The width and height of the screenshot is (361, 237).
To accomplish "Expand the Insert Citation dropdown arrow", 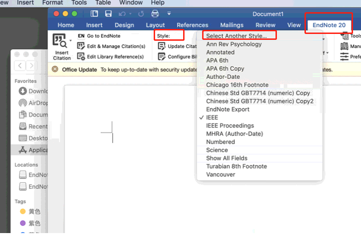I will [71, 40].
